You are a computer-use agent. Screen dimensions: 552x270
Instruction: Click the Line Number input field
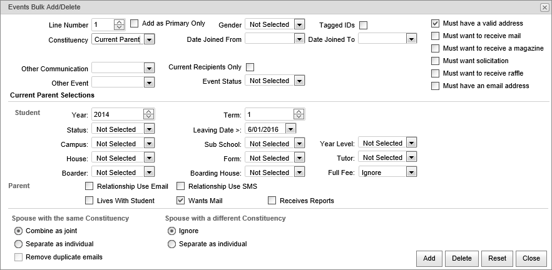103,25
